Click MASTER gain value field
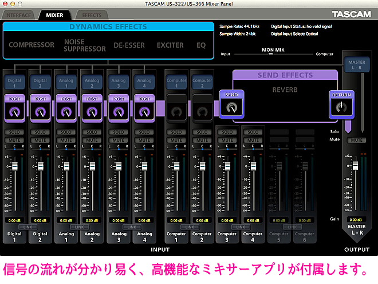This screenshot has height=284, width=378. coord(356,220)
